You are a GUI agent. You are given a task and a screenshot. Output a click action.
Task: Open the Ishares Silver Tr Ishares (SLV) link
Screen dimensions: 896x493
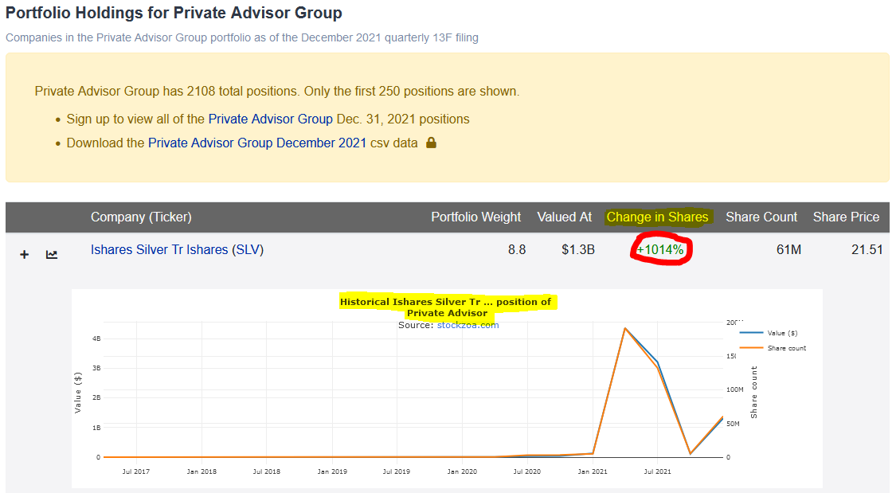177,249
